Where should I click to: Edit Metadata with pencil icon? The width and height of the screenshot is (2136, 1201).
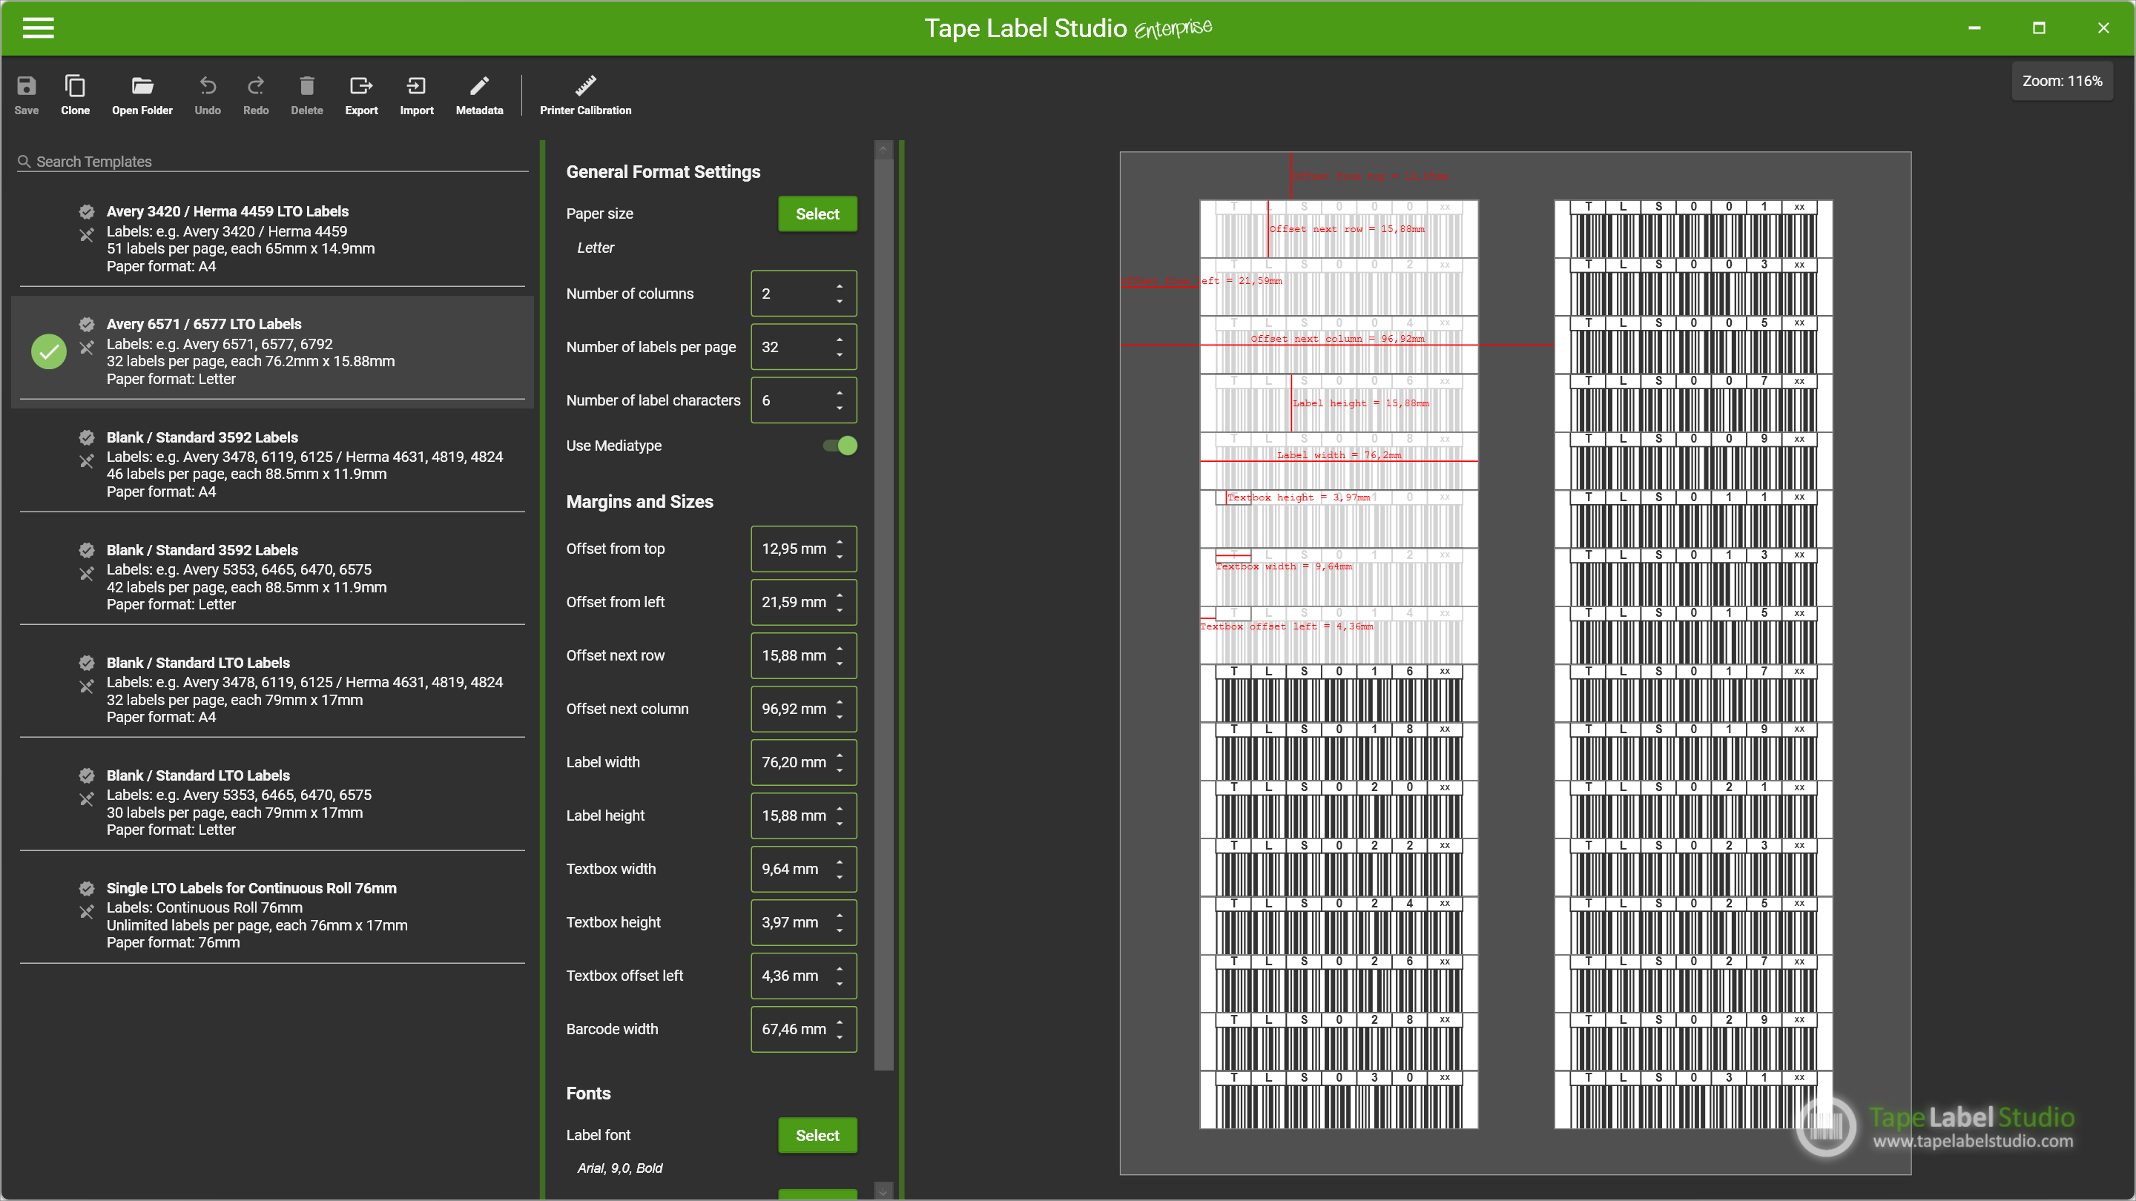click(x=479, y=96)
